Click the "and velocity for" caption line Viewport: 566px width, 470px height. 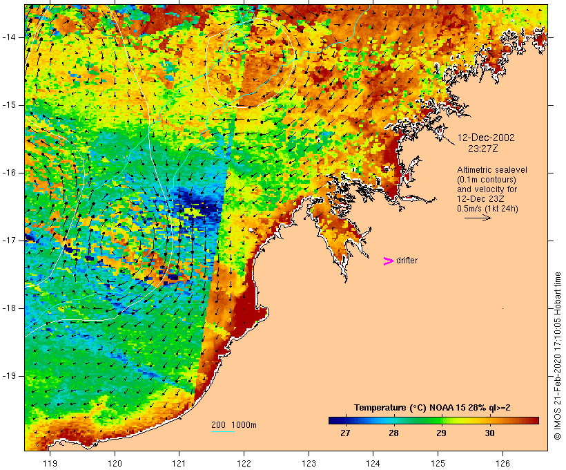click(x=487, y=189)
